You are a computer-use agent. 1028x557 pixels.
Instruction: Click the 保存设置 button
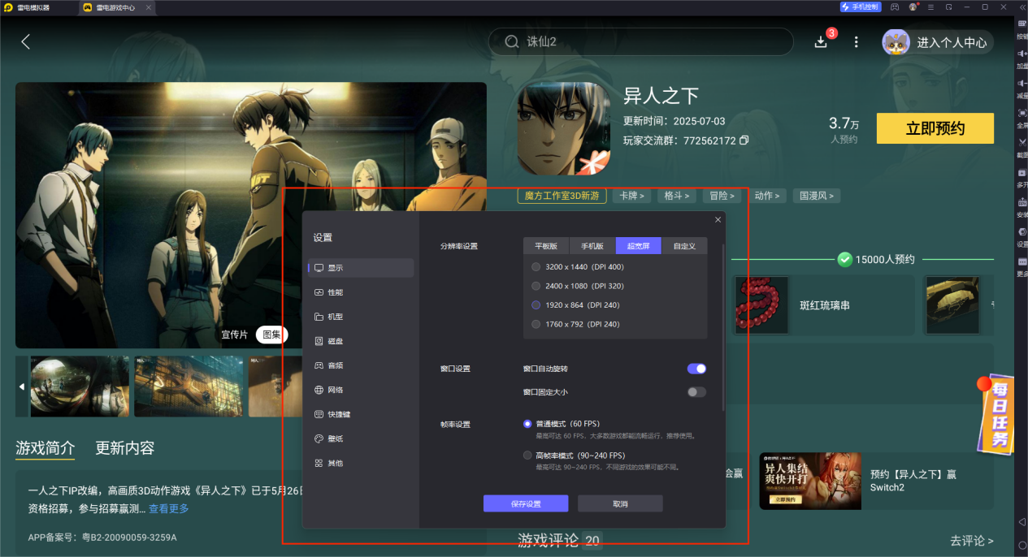coord(526,503)
